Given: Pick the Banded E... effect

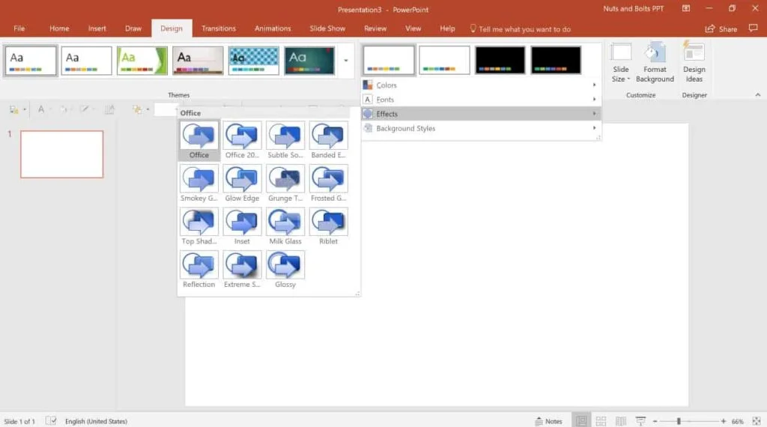Looking at the screenshot, I should (x=328, y=140).
